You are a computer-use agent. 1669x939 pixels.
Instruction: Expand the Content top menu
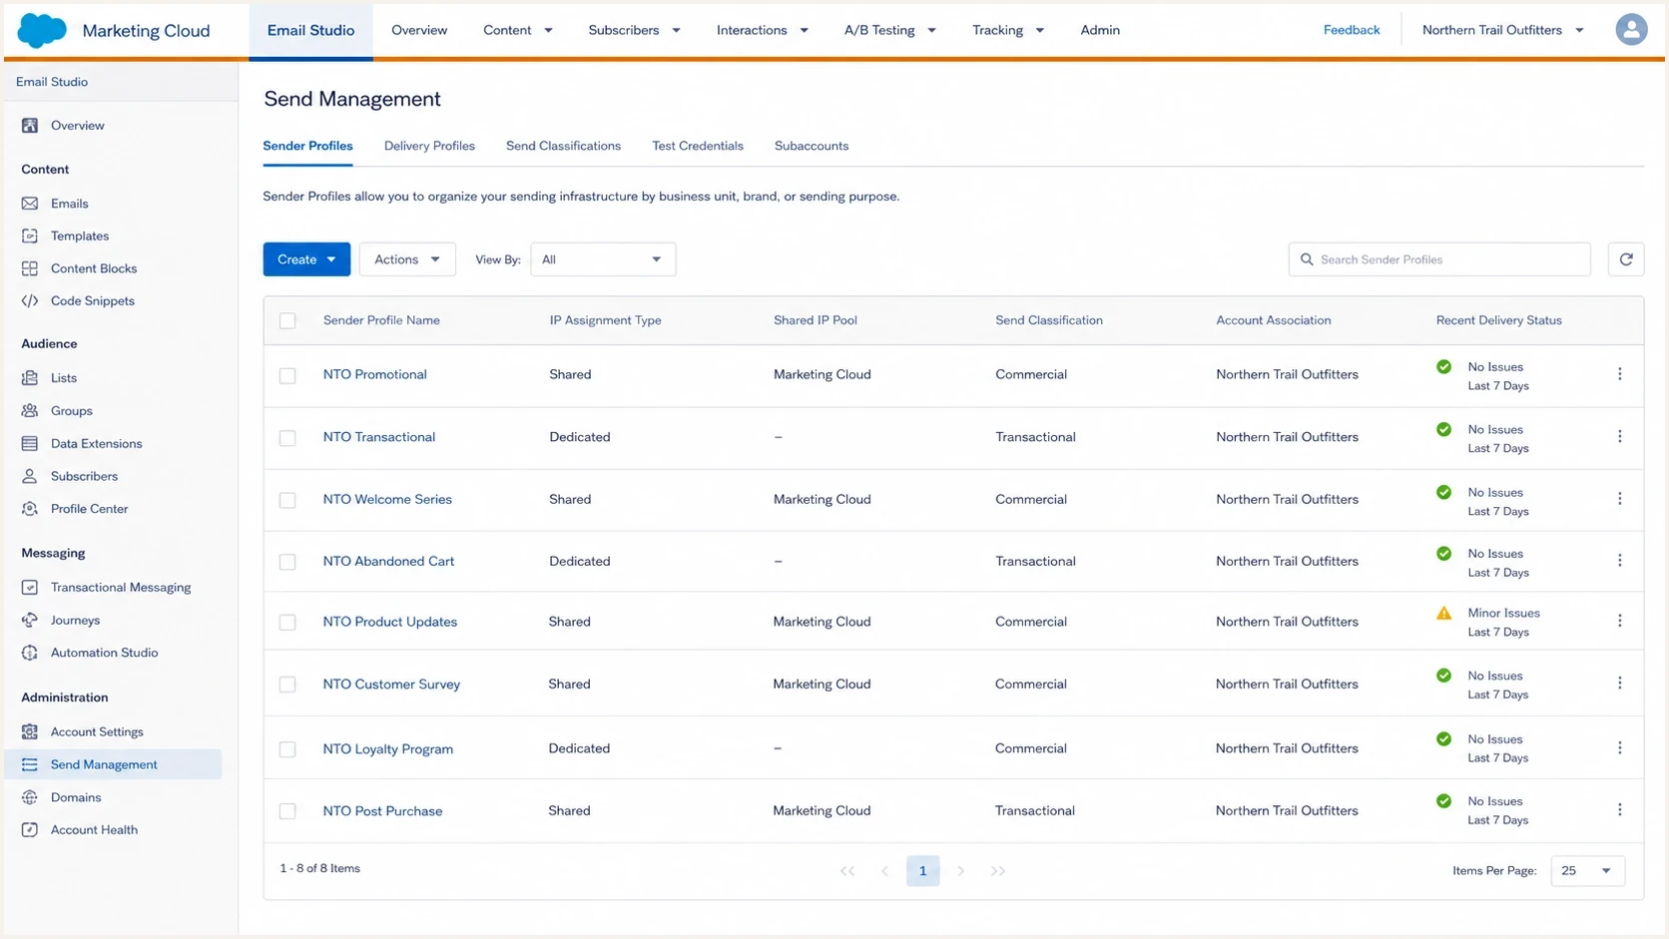517,30
